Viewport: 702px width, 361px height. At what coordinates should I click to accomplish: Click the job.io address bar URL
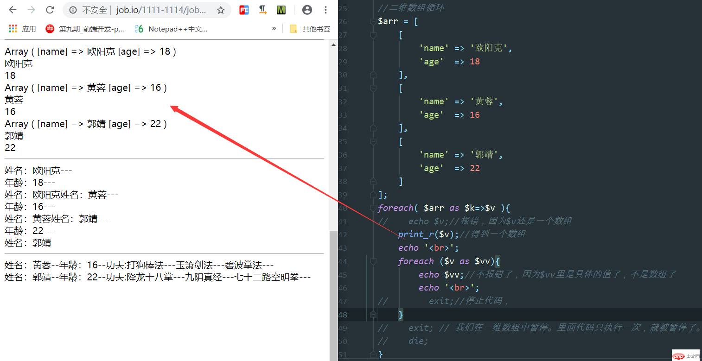point(161,10)
